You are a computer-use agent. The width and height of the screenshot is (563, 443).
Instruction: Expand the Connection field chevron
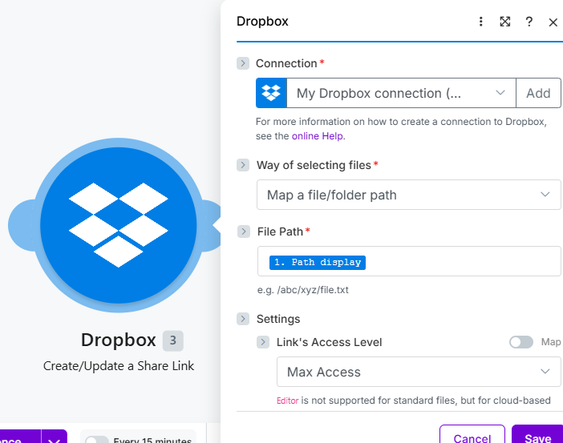243,63
